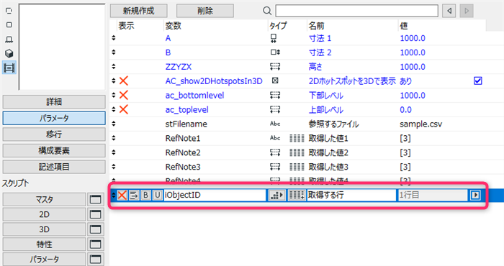
Task: Click array icon on RefNote2 row
Action: tap(297, 152)
